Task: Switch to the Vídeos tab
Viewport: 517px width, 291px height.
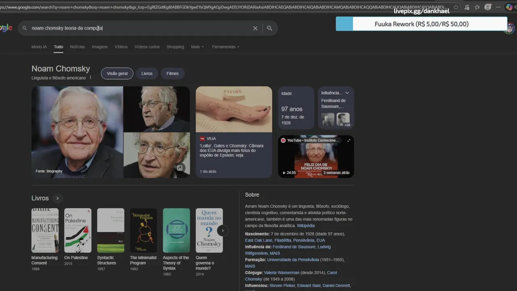Action: tap(121, 47)
